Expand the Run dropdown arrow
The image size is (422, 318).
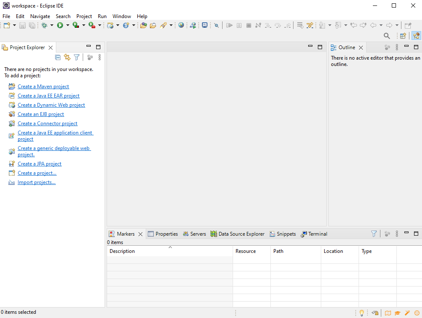(x=68, y=25)
